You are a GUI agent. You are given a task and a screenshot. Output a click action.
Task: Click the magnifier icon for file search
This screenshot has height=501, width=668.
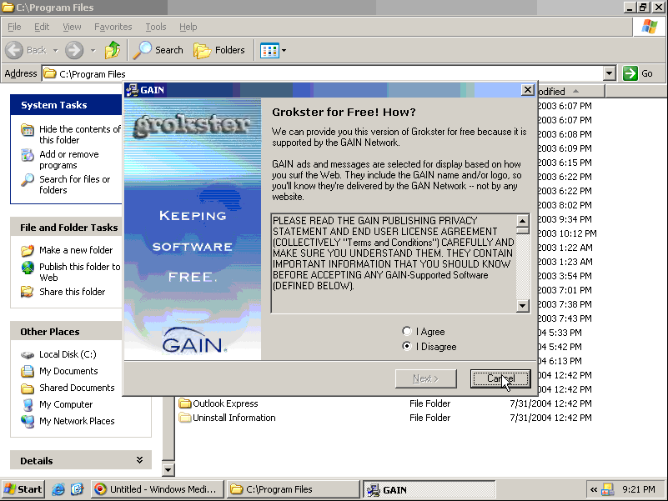tap(28, 180)
